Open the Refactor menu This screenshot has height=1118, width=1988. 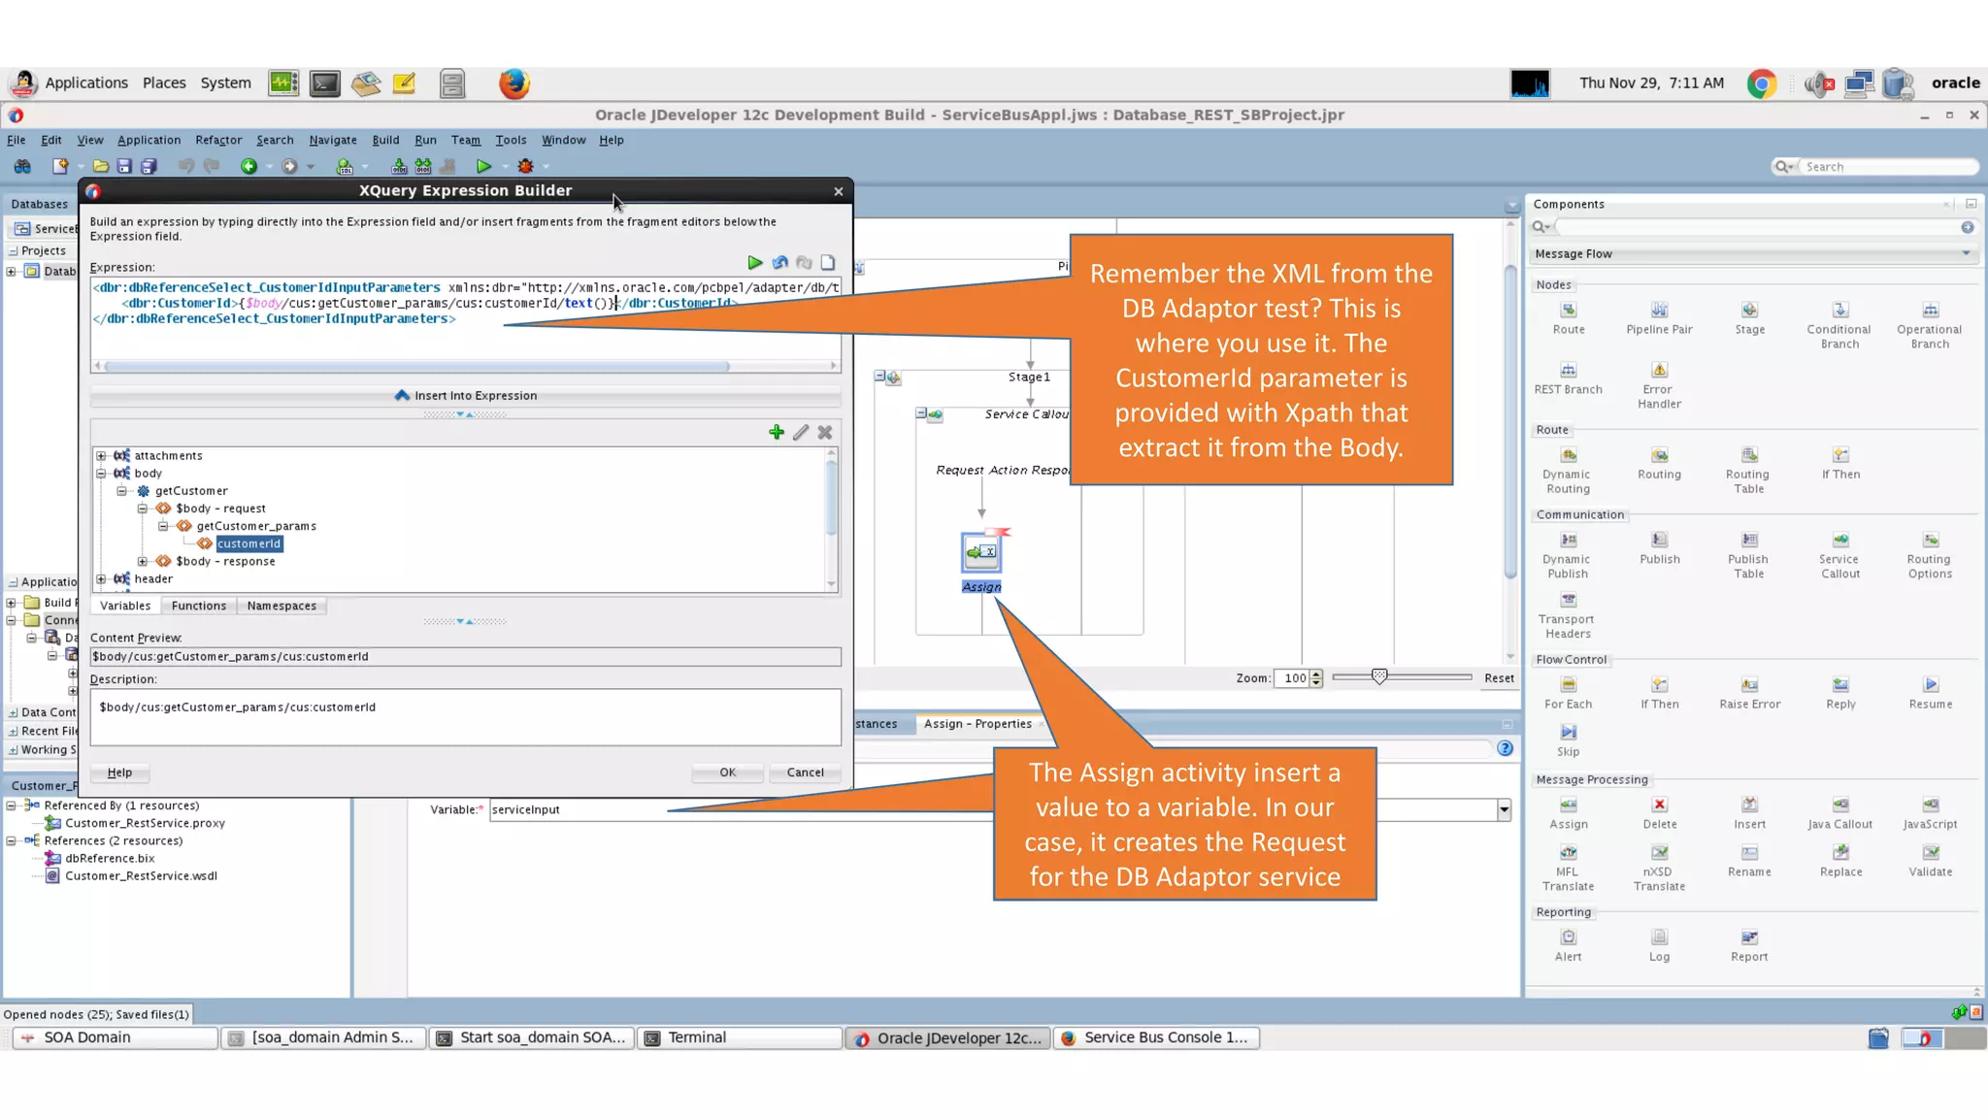[x=218, y=141]
